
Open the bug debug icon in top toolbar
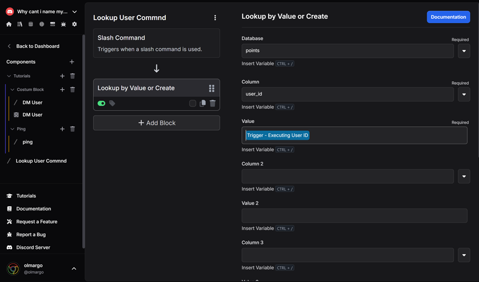63,24
